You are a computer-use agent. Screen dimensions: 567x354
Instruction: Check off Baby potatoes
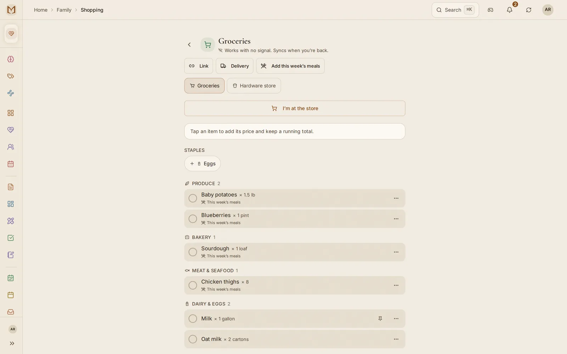[x=193, y=198]
